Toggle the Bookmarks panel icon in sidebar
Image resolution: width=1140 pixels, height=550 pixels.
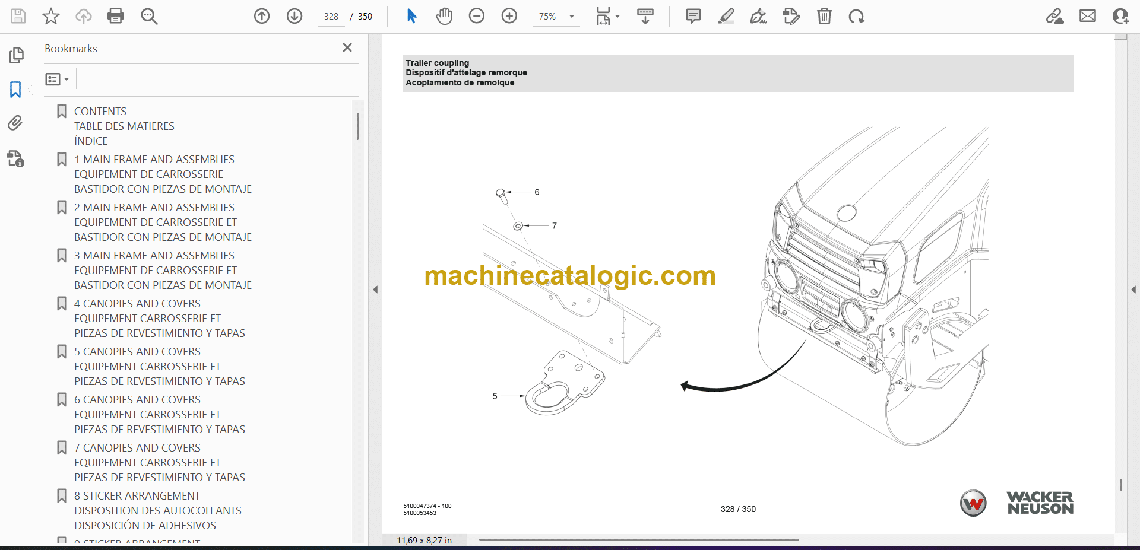tap(15, 90)
